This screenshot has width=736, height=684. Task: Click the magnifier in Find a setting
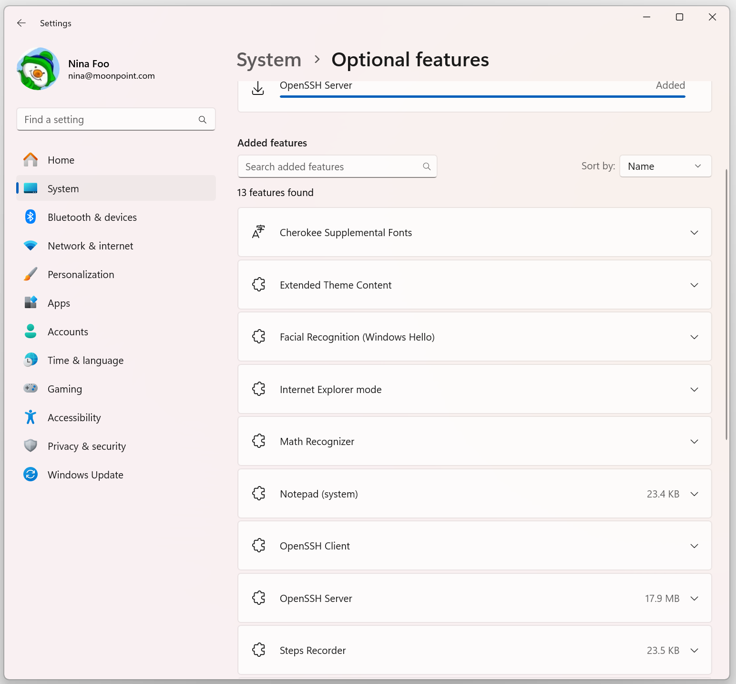[203, 120]
